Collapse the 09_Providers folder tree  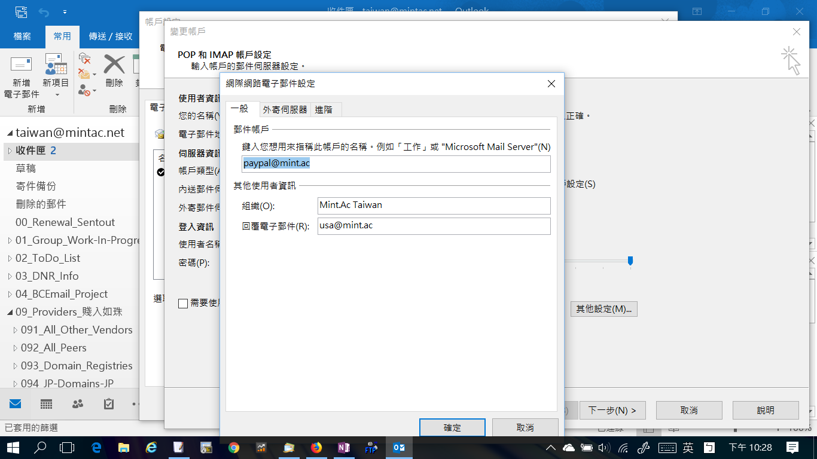click(x=10, y=312)
